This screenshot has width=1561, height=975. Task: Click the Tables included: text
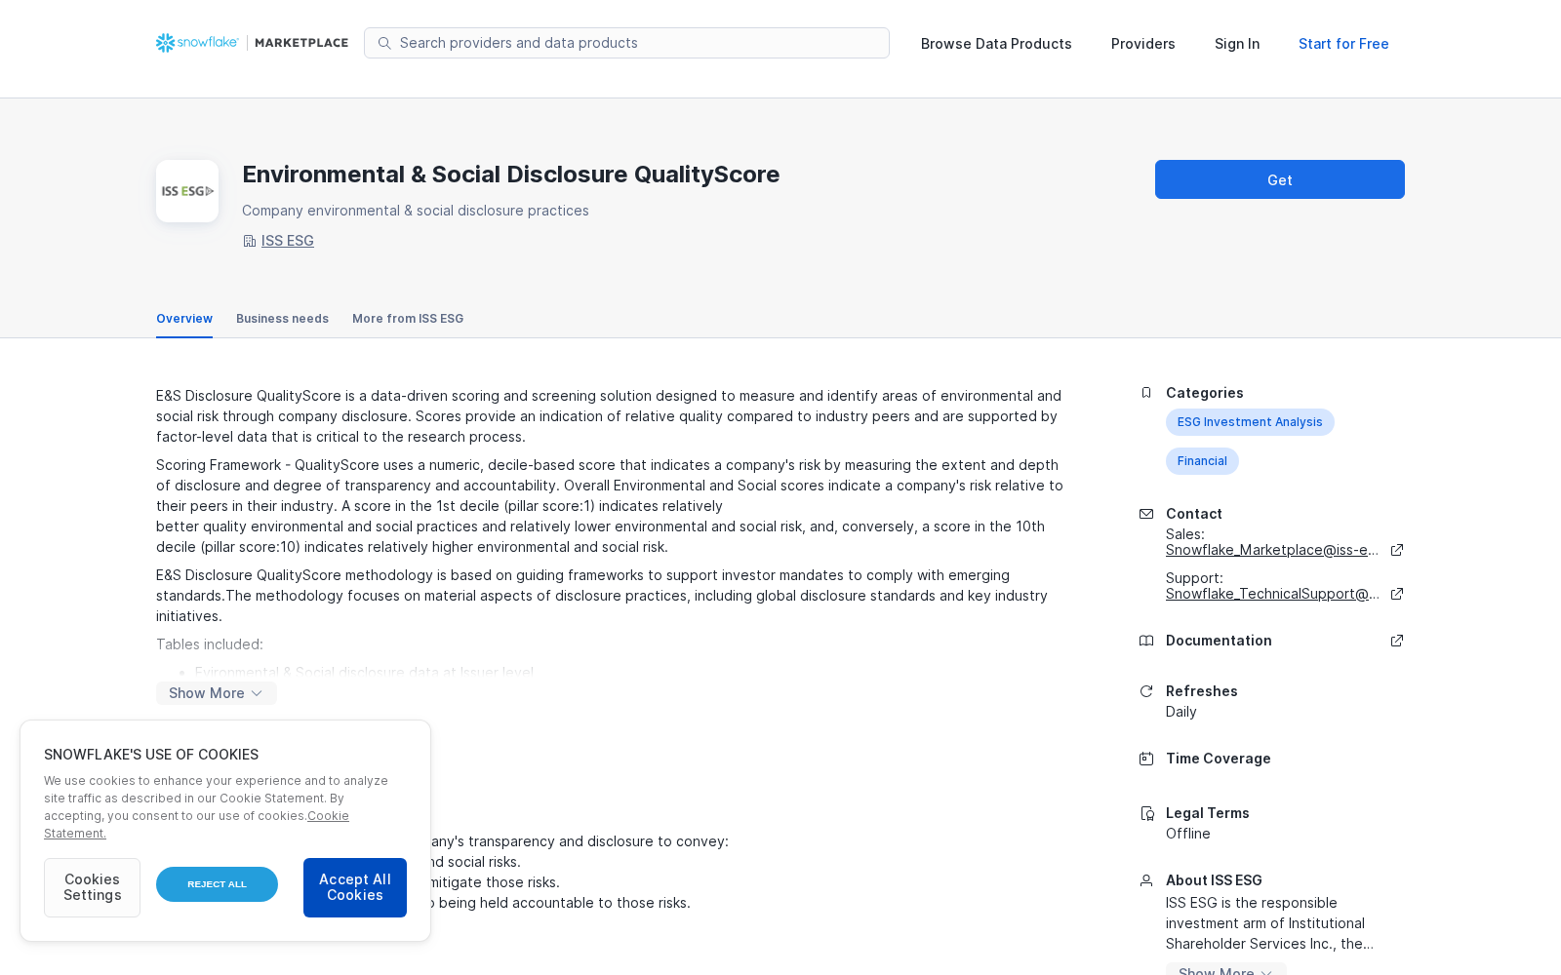[x=210, y=644]
